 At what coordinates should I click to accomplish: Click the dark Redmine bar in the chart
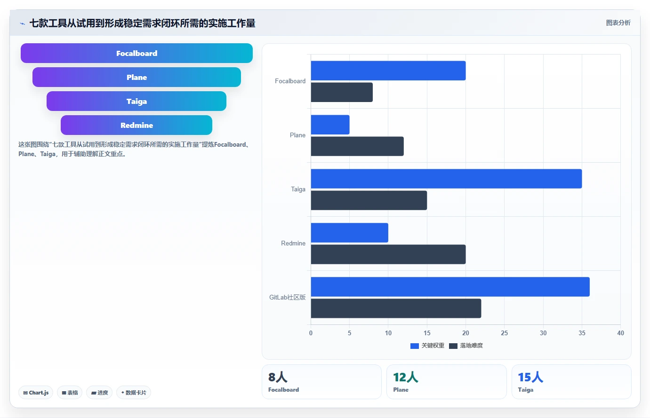click(388, 254)
